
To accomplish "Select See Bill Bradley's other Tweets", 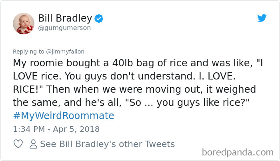I will (107, 144).
